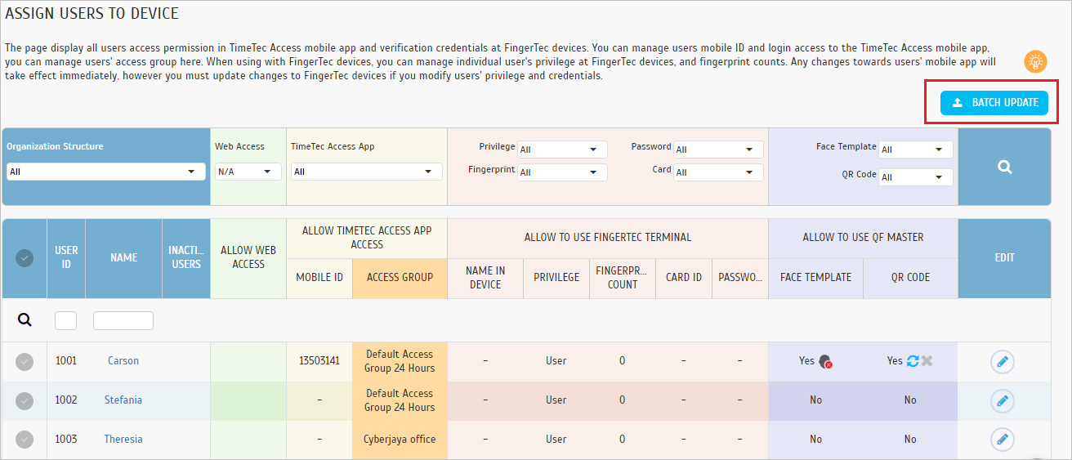The image size is (1072, 460).
Task: Open the Card filter dropdown
Action: (719, 172)
